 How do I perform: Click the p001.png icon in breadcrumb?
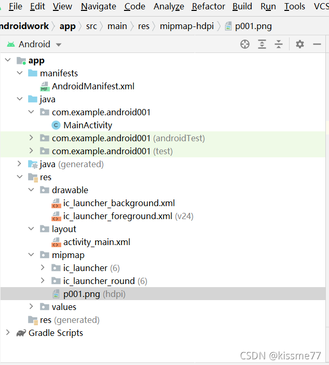tap(228, 26)
